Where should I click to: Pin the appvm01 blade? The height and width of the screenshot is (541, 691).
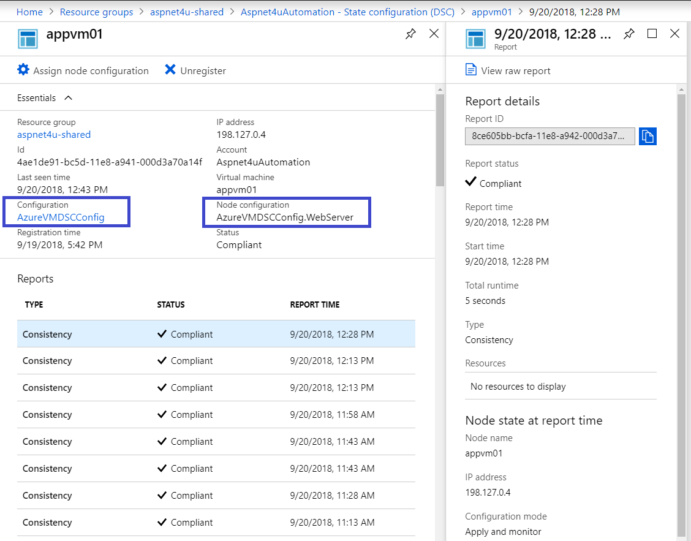(410, 34)
